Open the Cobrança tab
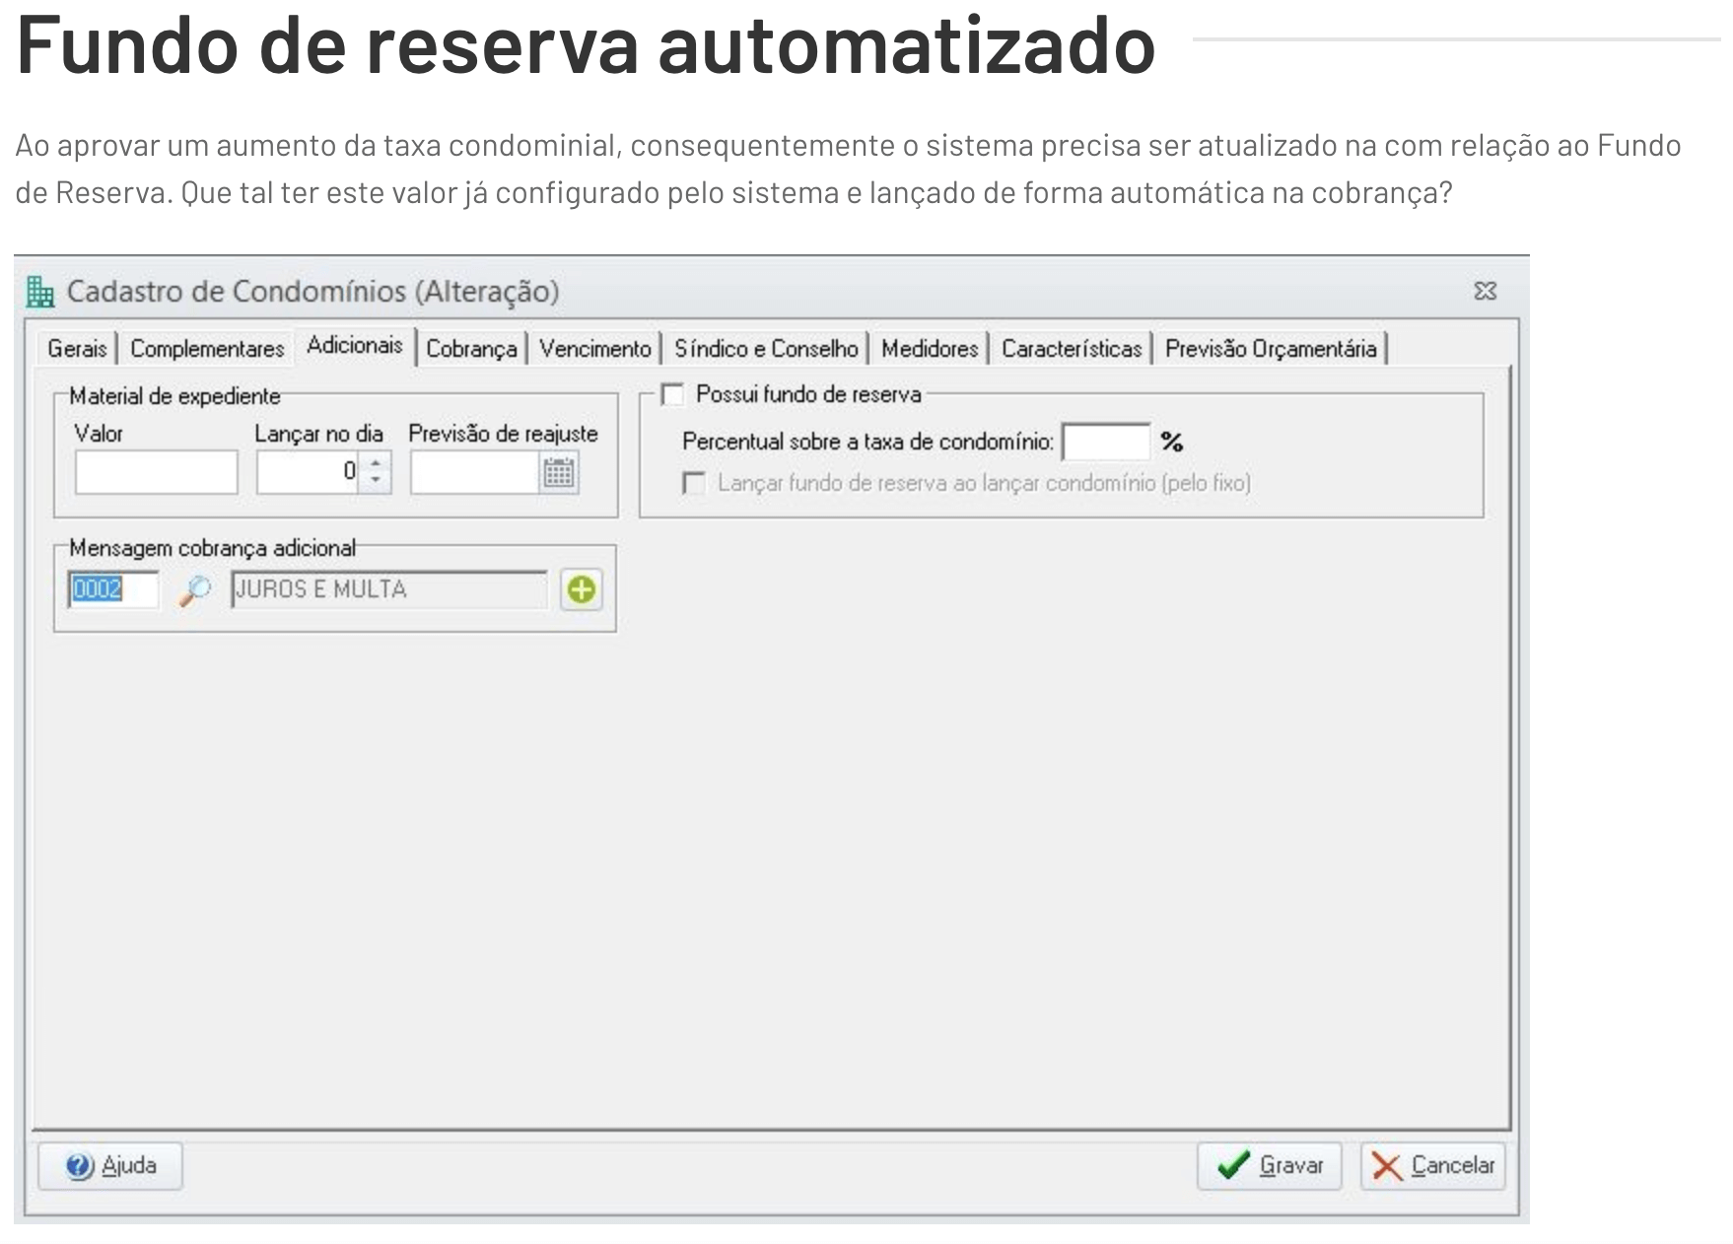Image resolution: width=1733 pixels, height=1244 pixels. pos(471,348)
